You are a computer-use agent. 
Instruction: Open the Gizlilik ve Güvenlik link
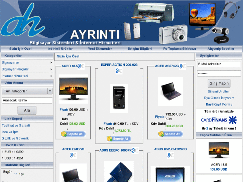15,138
